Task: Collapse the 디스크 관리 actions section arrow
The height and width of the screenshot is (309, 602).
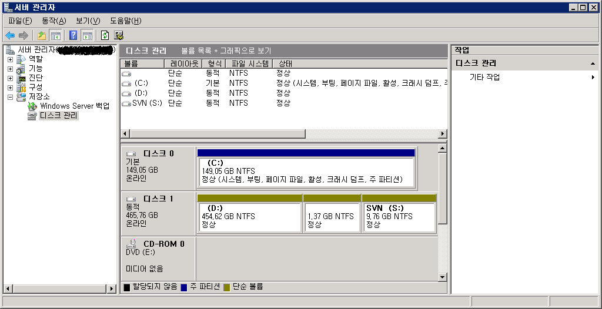Action: click(593, 63)
